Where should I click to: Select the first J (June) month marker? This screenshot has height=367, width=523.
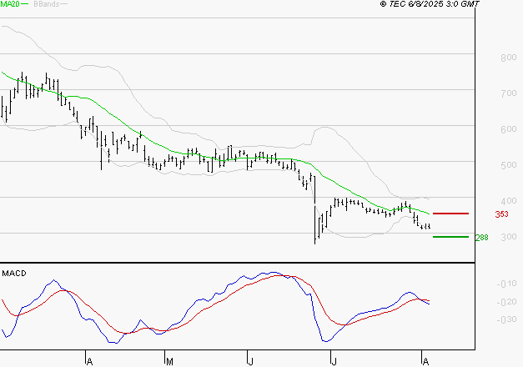click(249, 360)
